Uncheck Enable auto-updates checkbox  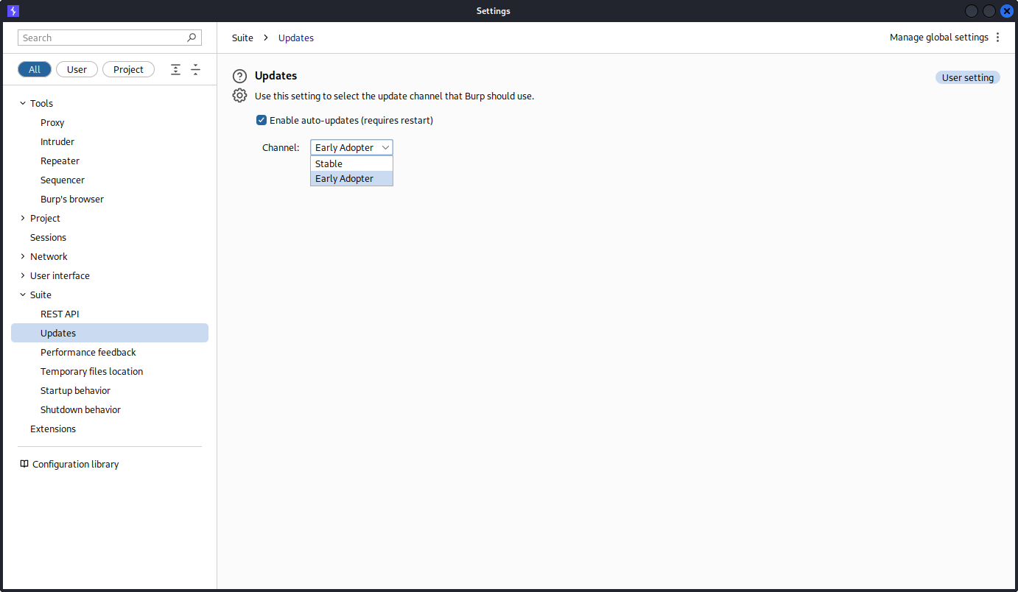tap(261, 120)
